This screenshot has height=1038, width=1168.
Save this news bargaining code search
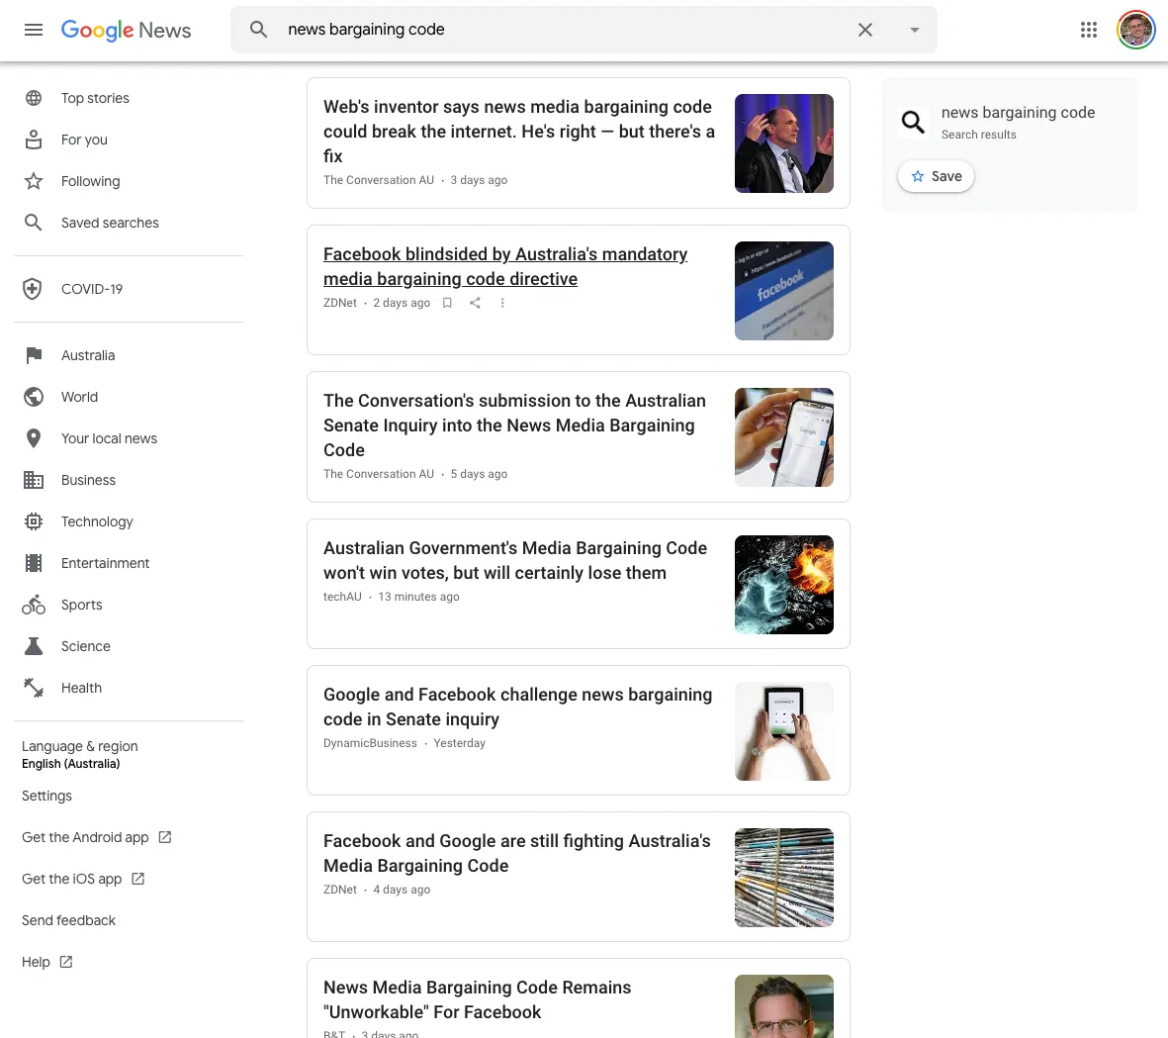pos(936,176)
